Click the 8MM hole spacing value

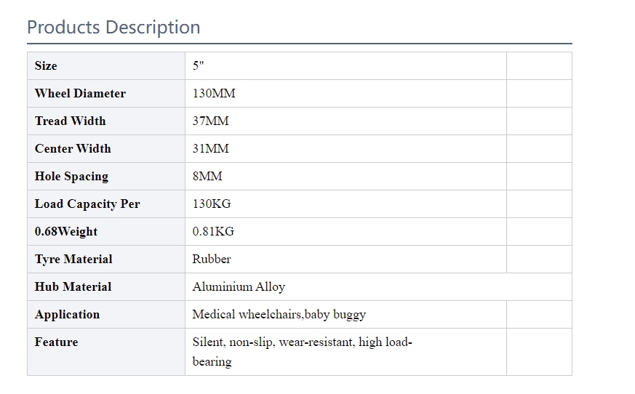pyautogui.click(x=207, y=177)
